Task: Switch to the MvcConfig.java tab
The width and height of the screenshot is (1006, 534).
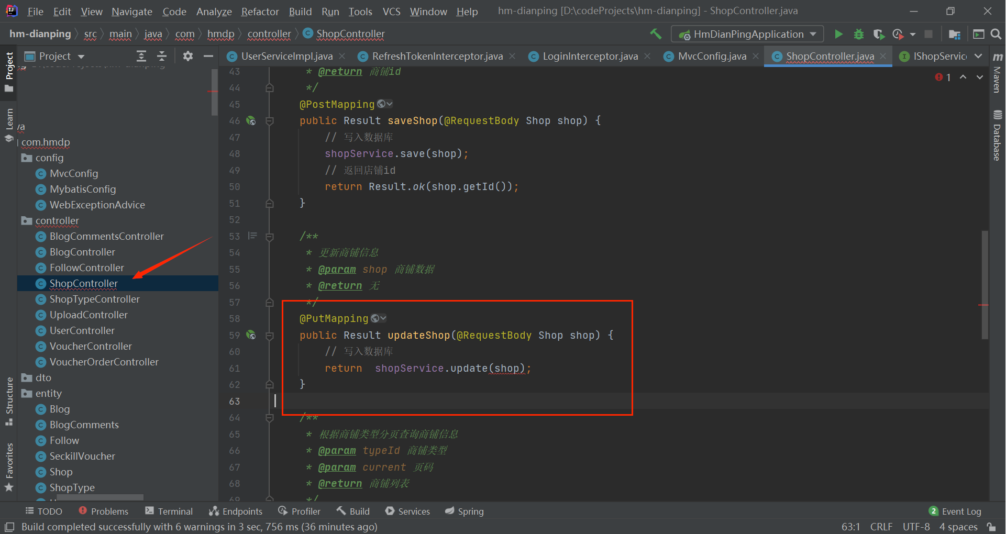Action: [x=712, y=56]
